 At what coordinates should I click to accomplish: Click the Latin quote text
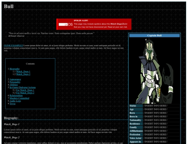(x=51, y=33)
